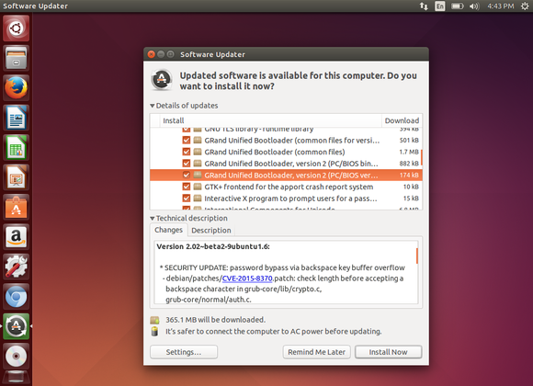The width and height of the screenshot is (533, 386).
Task: Click the battery icon next to AC power warning
Action: tap(154, 331)
